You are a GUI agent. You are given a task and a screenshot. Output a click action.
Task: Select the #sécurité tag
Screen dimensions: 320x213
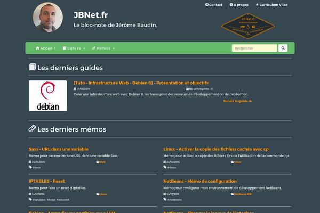(63, 200)
